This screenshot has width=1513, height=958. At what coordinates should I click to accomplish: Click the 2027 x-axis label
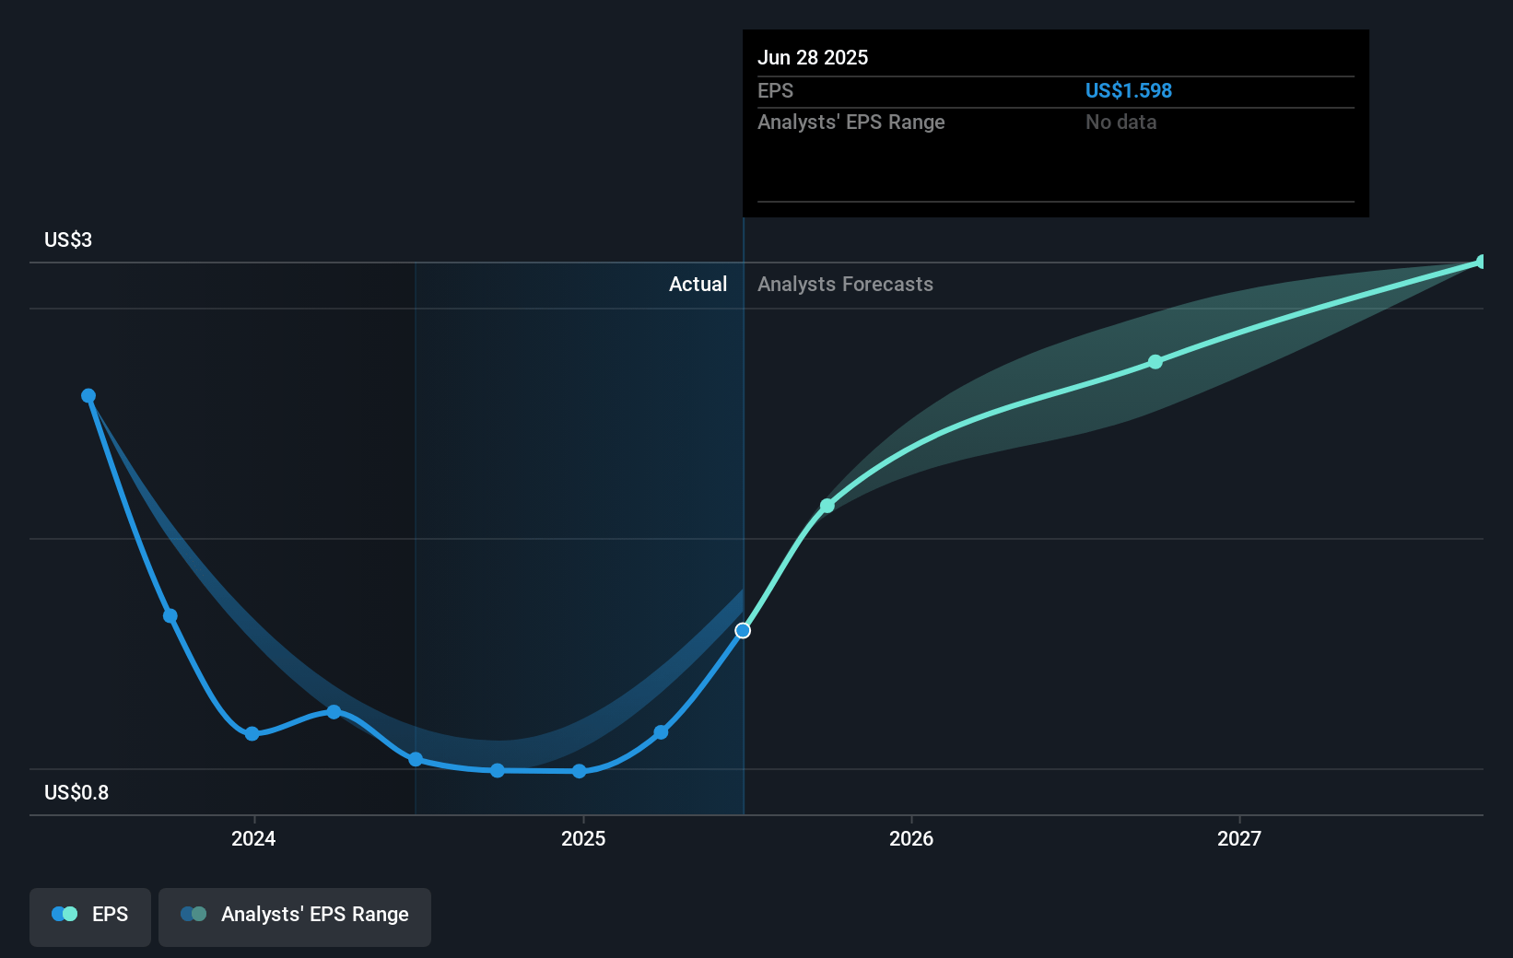coord(1239,838)
